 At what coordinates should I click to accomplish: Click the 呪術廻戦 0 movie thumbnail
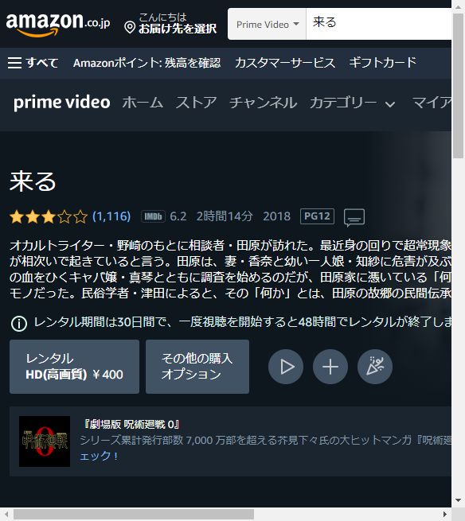pyautogui.click(x=45, y=441)
